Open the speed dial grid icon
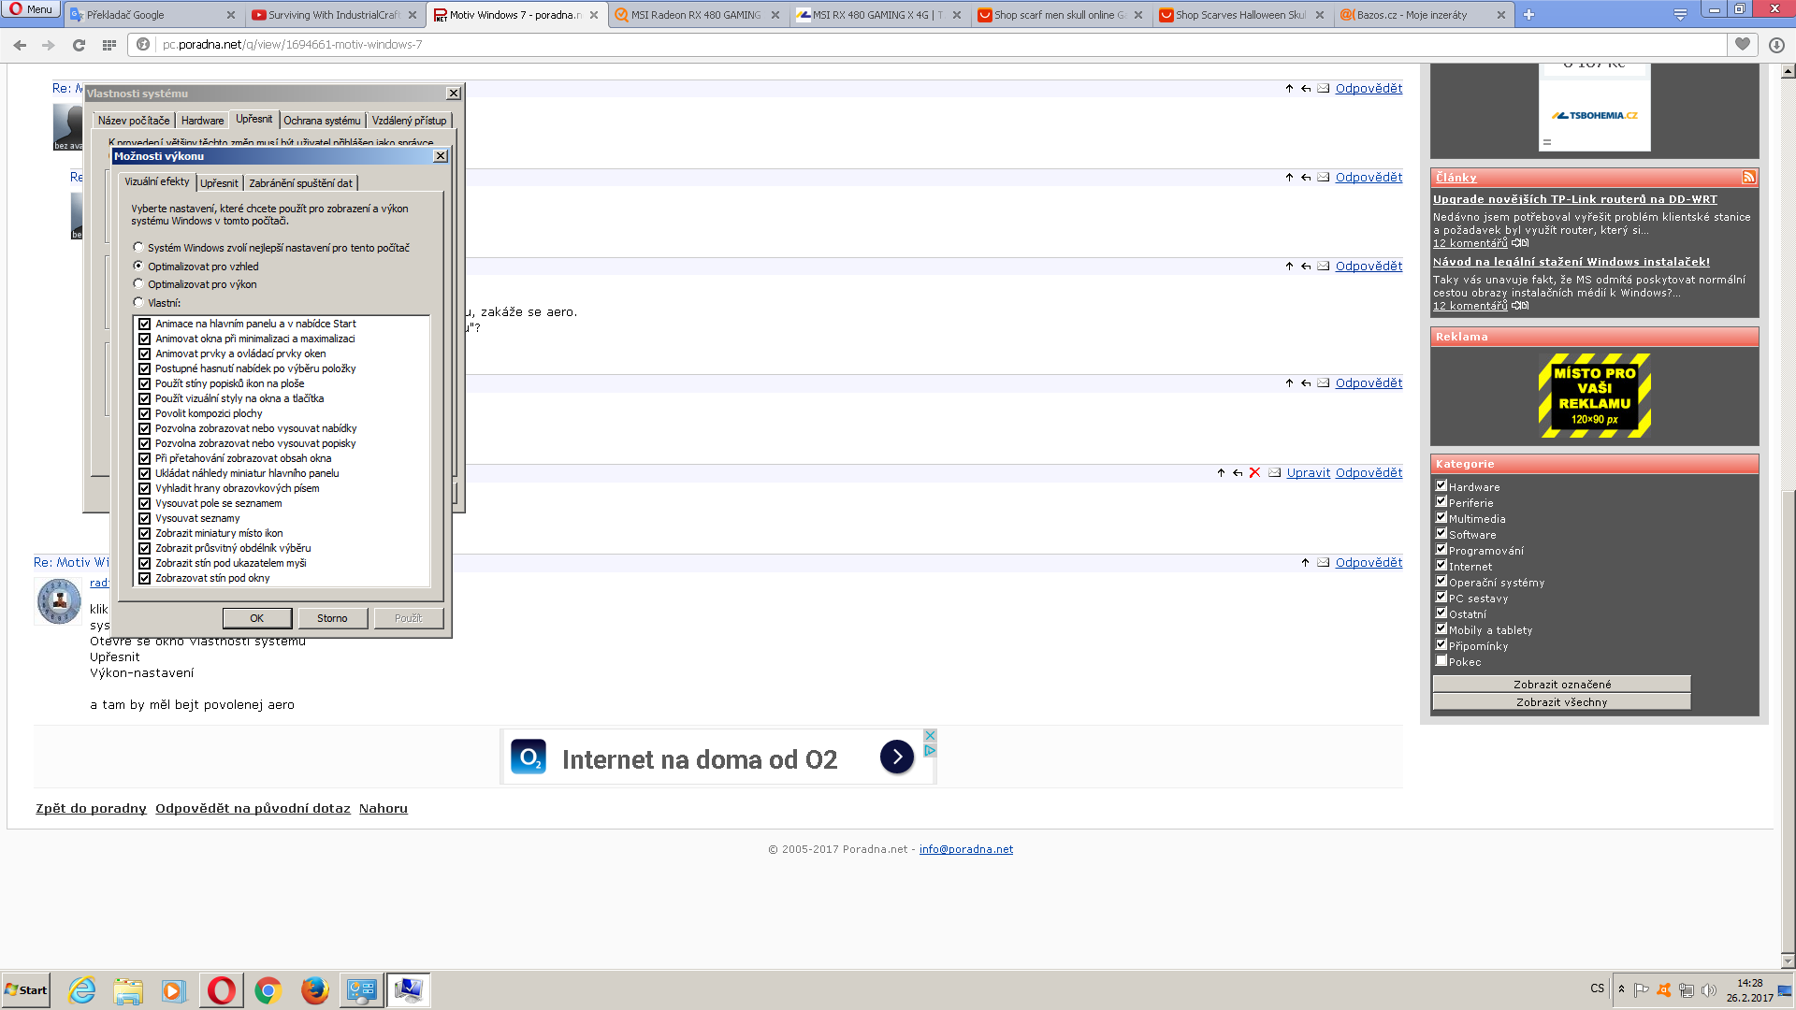Viewport: 1796px width, 1010px height. point(109,45)
